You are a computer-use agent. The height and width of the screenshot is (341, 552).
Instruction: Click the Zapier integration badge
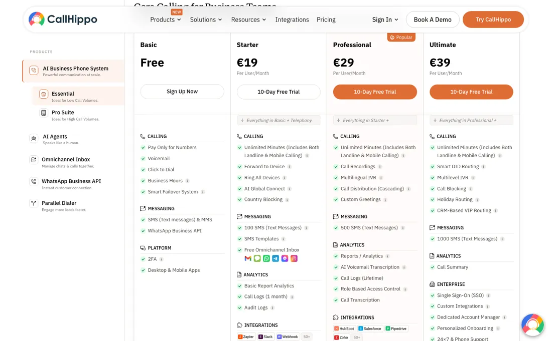click(x=246, y=337)
